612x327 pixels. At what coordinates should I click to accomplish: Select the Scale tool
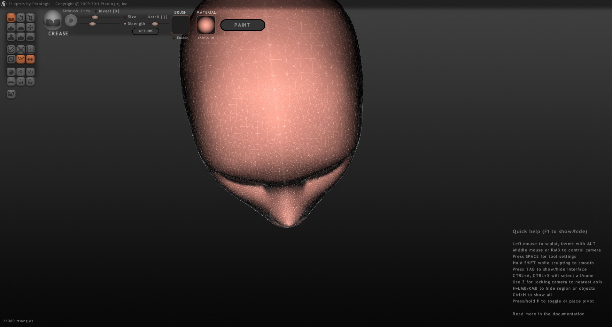[30, 18]
